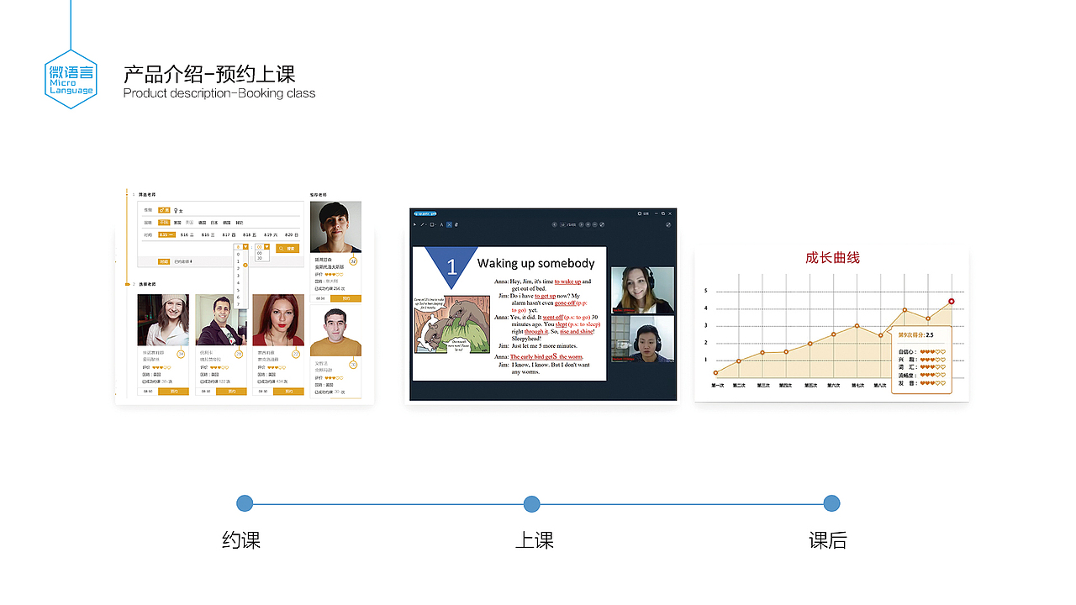Select the rectangle shape tool in classroom toolbar
Screen dimensions: 1076x605
click(432, 224)
